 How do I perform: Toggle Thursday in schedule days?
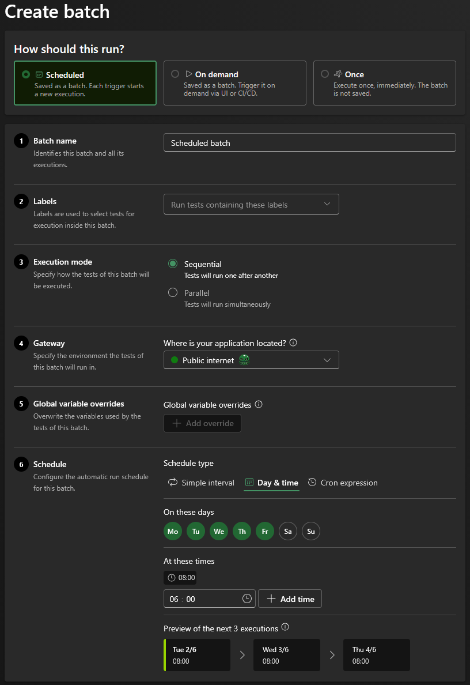click(242, 531)
